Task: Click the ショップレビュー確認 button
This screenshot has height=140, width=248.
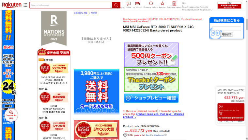Action: (x=151, y=98)
